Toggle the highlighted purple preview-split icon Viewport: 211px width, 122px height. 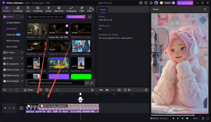pos(113,90)
